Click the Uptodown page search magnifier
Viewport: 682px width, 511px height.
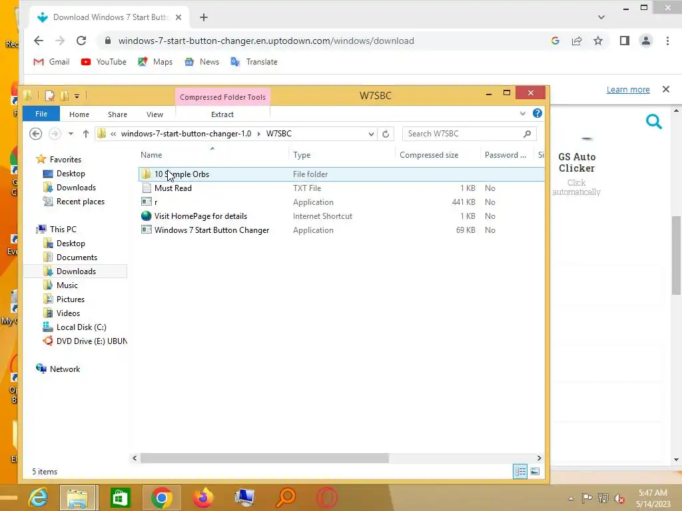654,122
